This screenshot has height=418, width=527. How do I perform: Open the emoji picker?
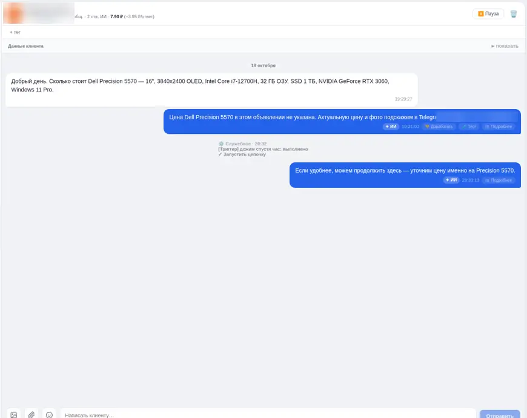click(x=49, y=414)
